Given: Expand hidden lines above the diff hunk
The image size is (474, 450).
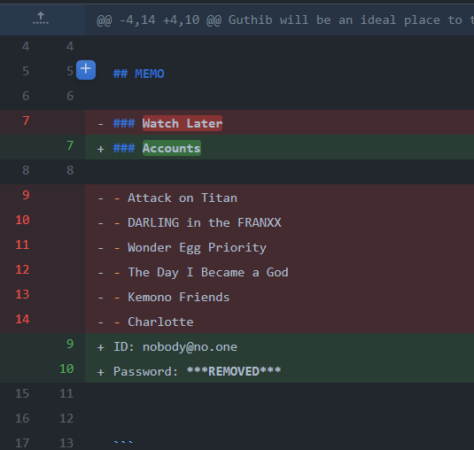Looking at the screenshot, I should (x=41, y=19).
